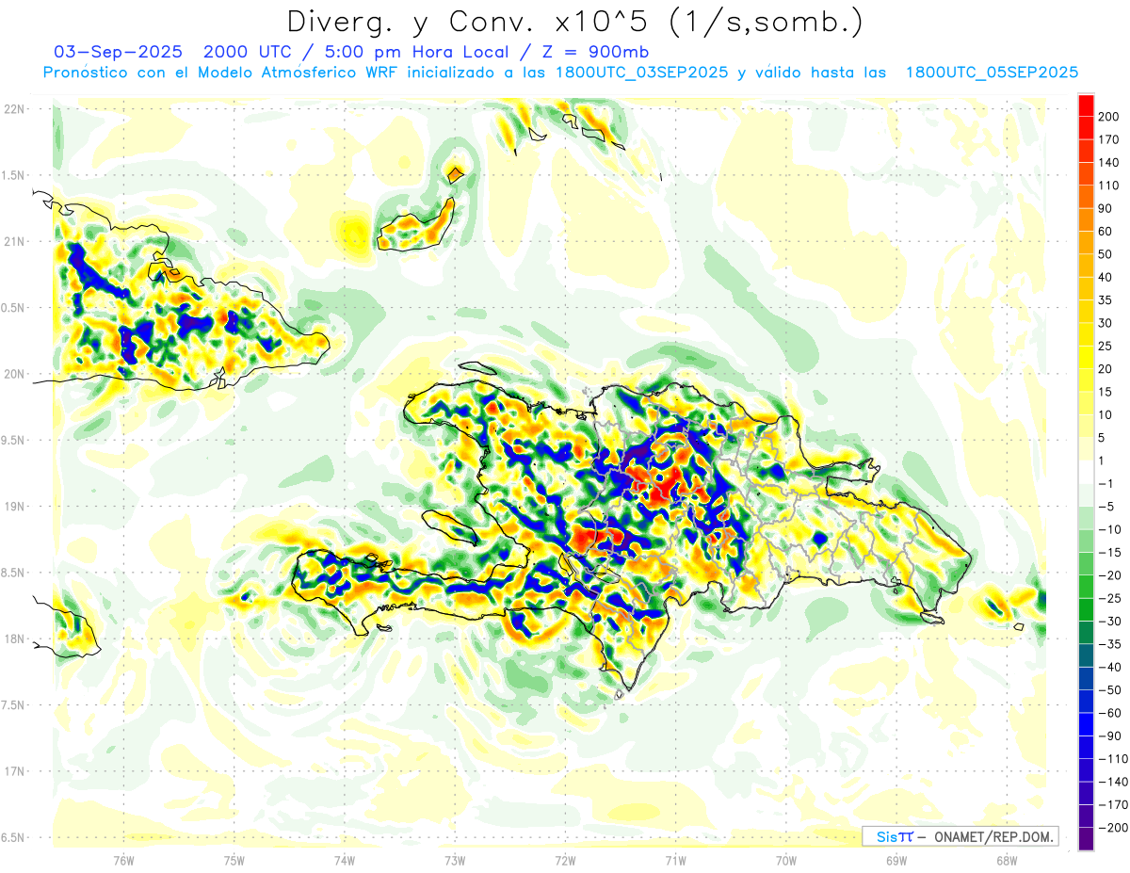Viewport: 1130px width, 873px height.
Task: Click the colorbar swatch between 15 and 10
Action: pos(1086,404)
